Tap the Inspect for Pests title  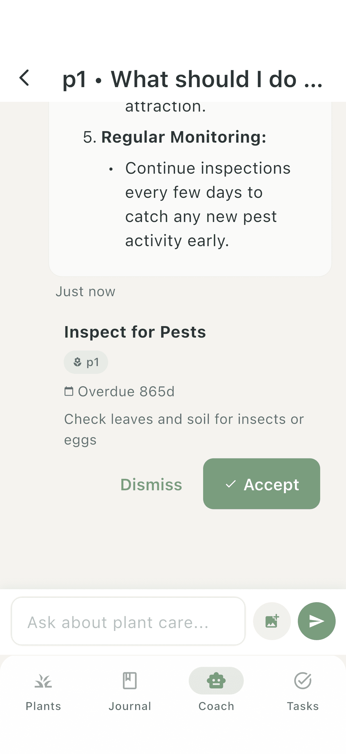(135, 332)
